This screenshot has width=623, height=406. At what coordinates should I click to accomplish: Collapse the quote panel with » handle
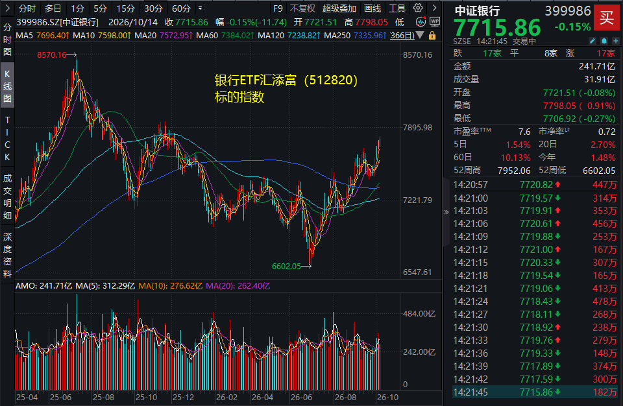click(x=446, y=211)
